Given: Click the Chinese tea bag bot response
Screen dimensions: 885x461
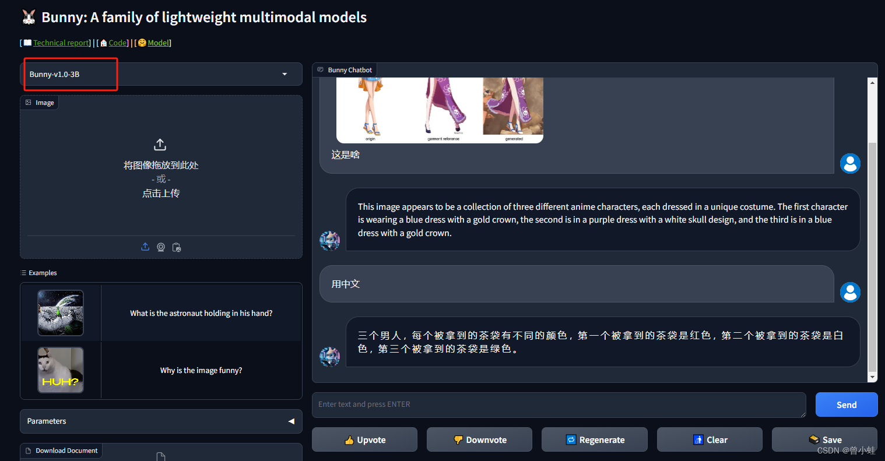Looking at the screenshot, I should (x=603, y=342).
